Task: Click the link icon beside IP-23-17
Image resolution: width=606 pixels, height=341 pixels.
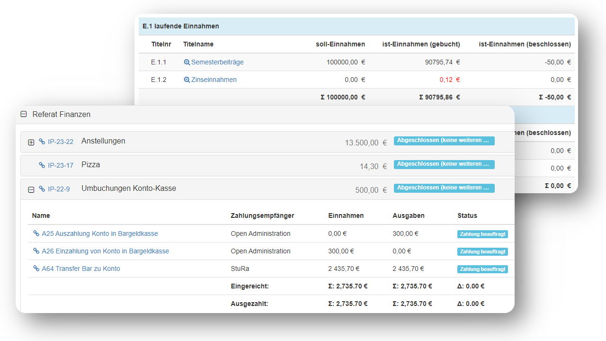Action: 42,165
